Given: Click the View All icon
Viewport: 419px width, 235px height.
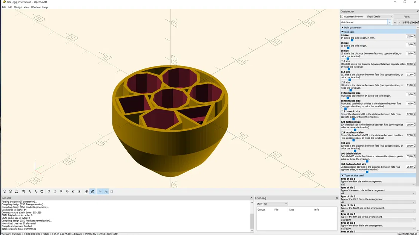Looking at the screenshot, I should coord(23,191).
